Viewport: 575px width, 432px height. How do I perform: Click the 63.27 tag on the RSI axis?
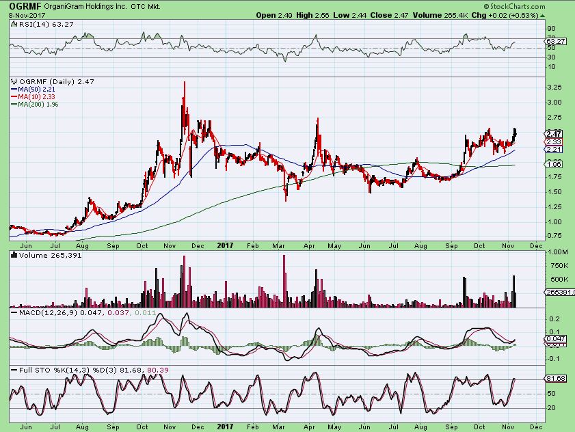(556, 41)
